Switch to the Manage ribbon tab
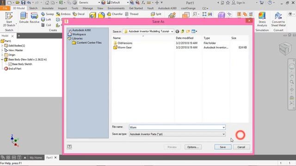The image size is (296, 166). (87, 8)
